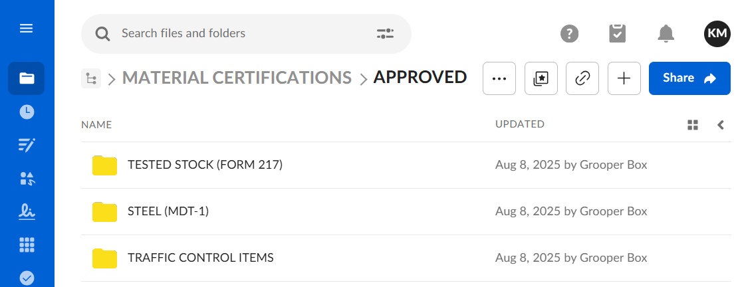Screen dimensions: 736x287
Task: Switch to grid view layout
Action: click(x=693, y=125)
